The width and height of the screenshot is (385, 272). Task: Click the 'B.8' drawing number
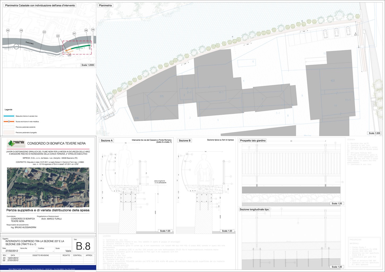pyautogui.click(x=83, y=246)
